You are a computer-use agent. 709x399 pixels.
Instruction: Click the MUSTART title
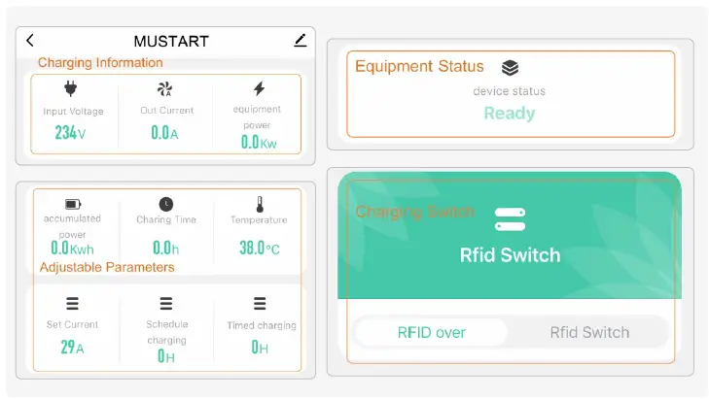click(171, 42)
